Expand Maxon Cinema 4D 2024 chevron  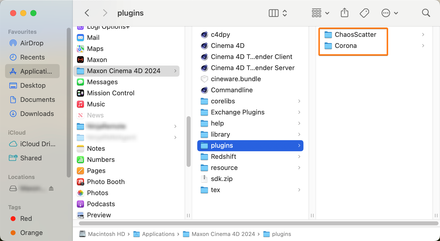[x=175, y=71]
